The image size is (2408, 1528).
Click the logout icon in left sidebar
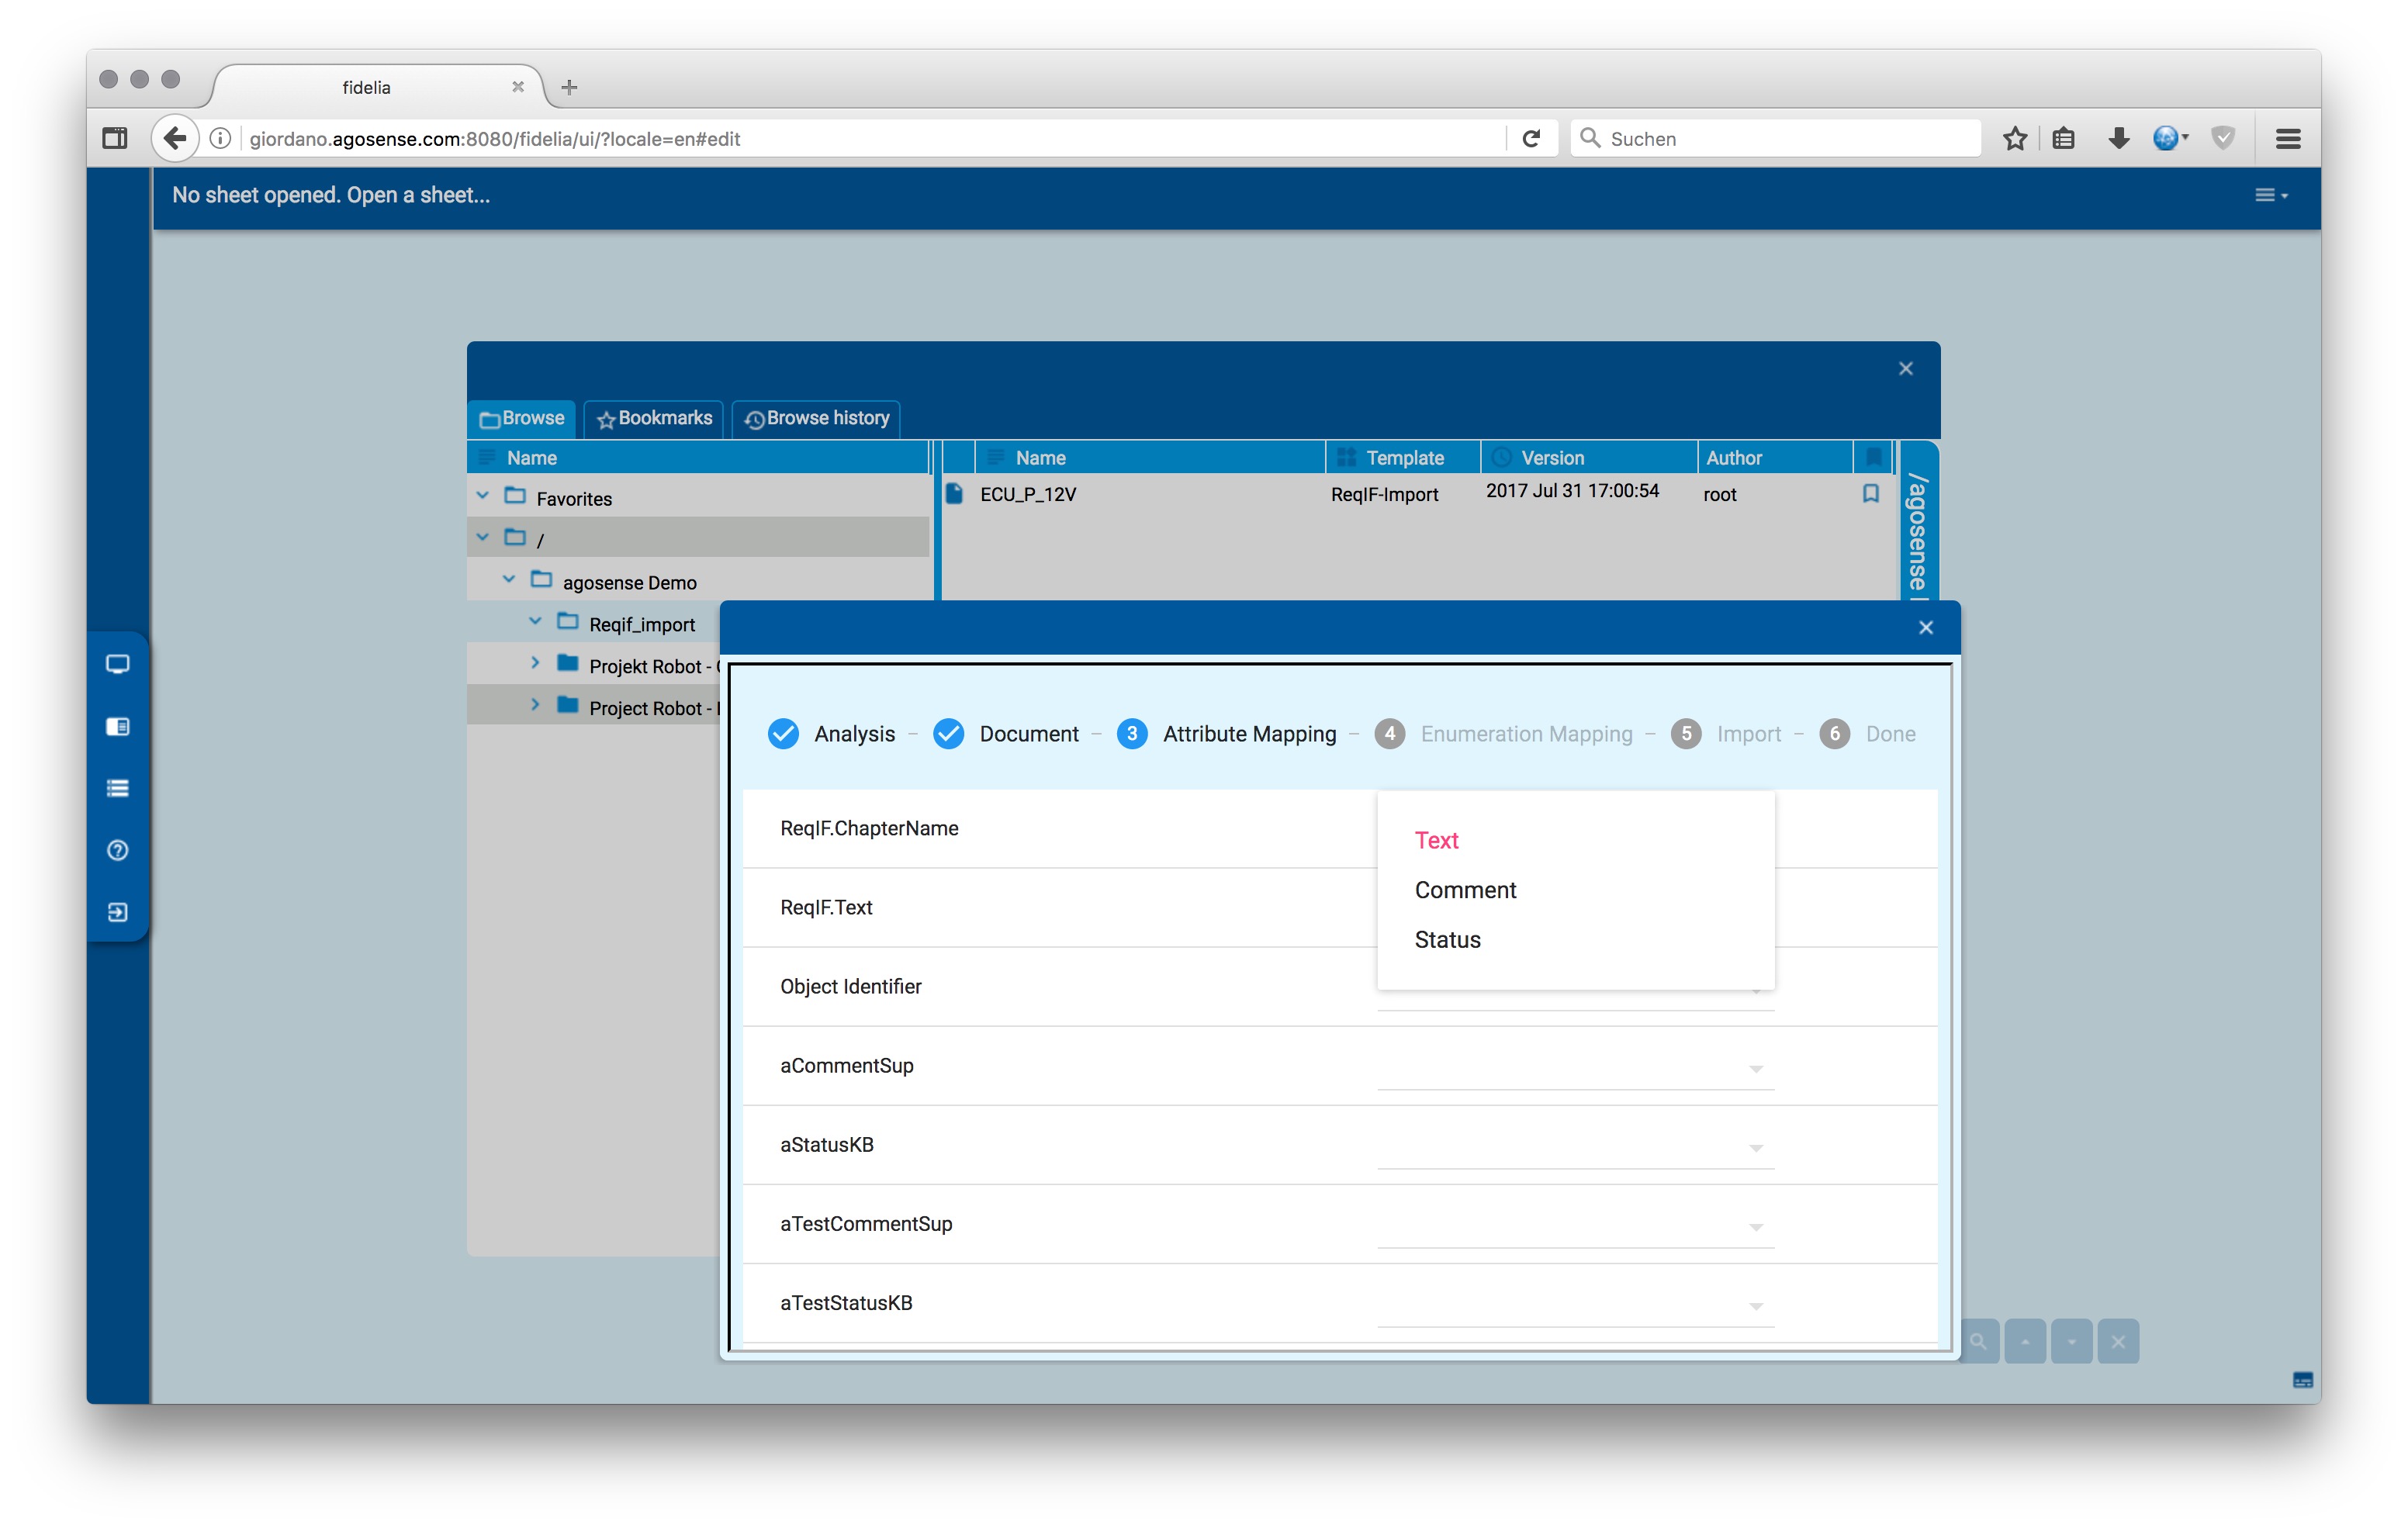pos(117,912)
